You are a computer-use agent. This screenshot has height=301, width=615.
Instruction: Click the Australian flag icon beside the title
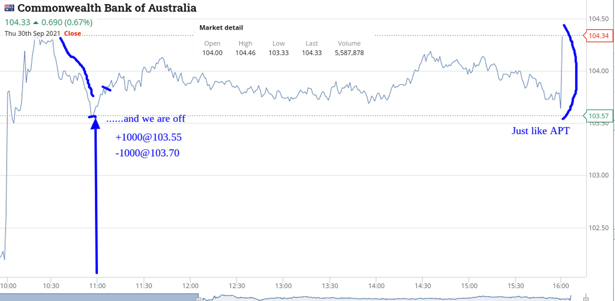10,8
